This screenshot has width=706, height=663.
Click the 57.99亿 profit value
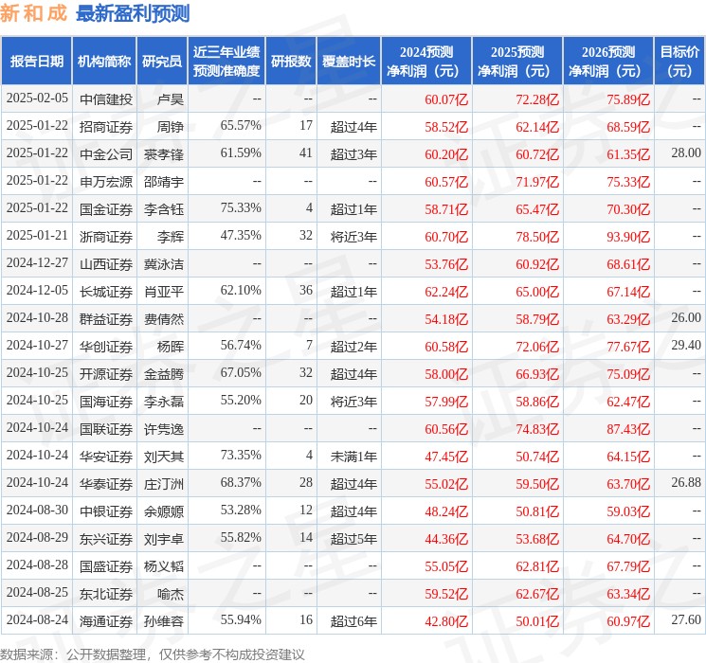[446, 402]
